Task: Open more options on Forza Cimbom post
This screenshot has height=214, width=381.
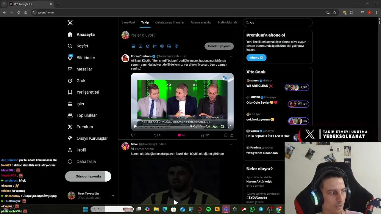Action: coord(232,56)
